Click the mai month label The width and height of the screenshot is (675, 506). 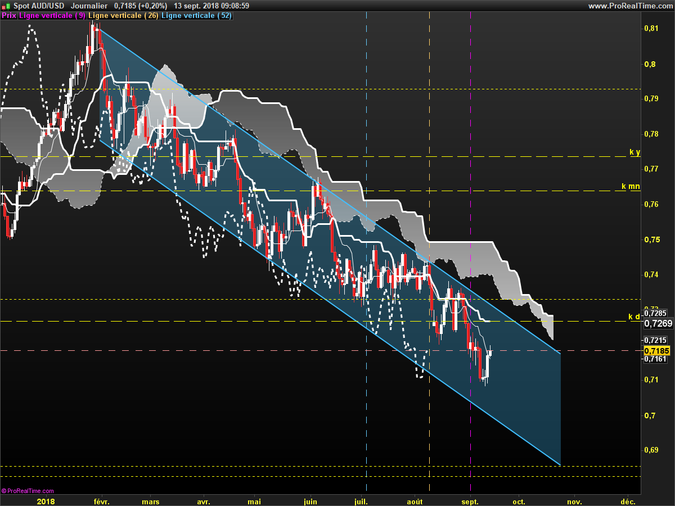pyautogui.click(x=254, y=502)
